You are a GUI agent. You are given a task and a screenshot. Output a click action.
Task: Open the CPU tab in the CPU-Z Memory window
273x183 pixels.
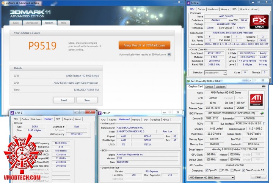[x=16, y=119]
